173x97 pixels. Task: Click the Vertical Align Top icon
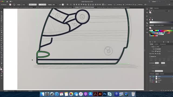[81, 5]
